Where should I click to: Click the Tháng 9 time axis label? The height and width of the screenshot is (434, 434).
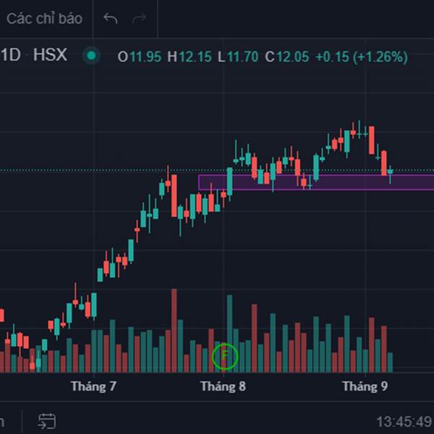click(365, 386)
